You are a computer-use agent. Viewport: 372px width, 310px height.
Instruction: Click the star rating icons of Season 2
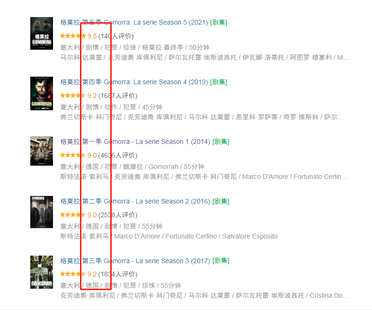point(73,215)
